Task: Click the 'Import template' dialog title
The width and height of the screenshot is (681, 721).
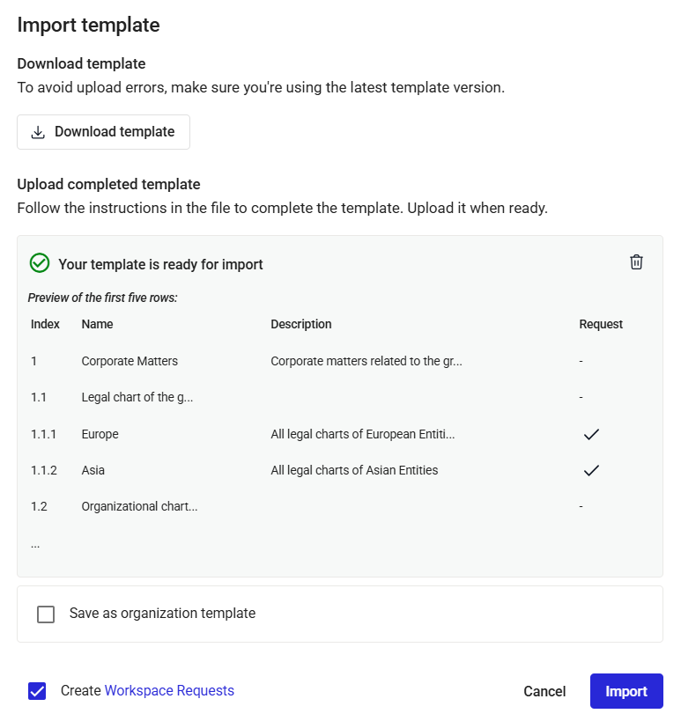Action: click(88, 25)
